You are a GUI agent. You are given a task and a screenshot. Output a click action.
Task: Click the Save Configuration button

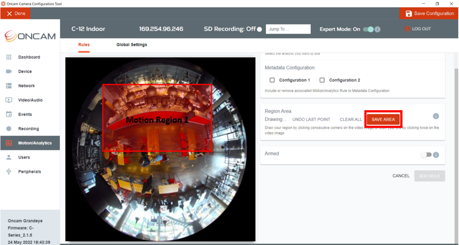[429, 13]
